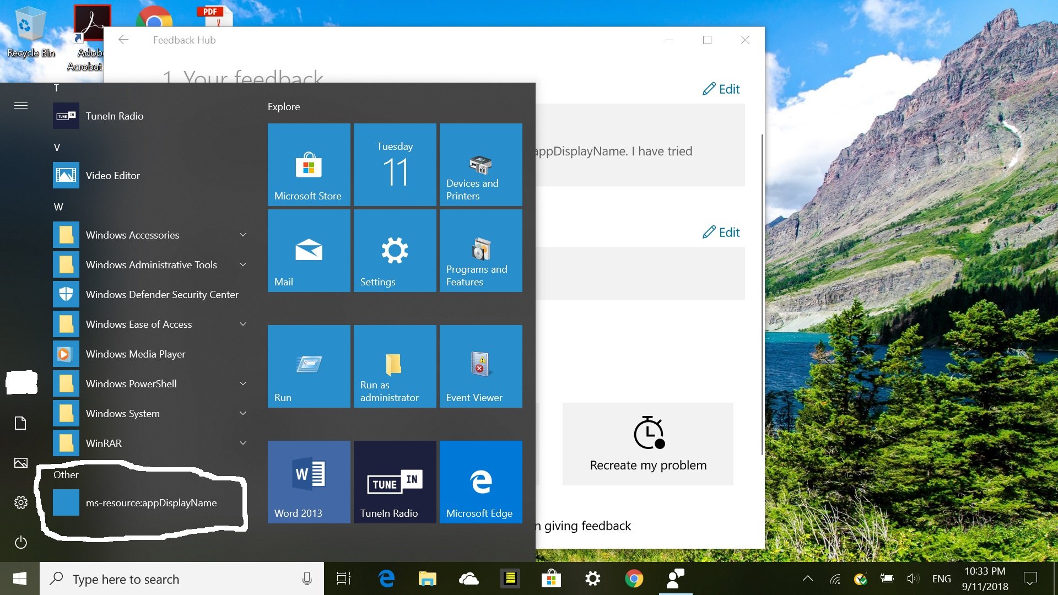This screenshot has height=595, width=1058.
Task: Click the Explore tile group header
Action: click(284, 106)
